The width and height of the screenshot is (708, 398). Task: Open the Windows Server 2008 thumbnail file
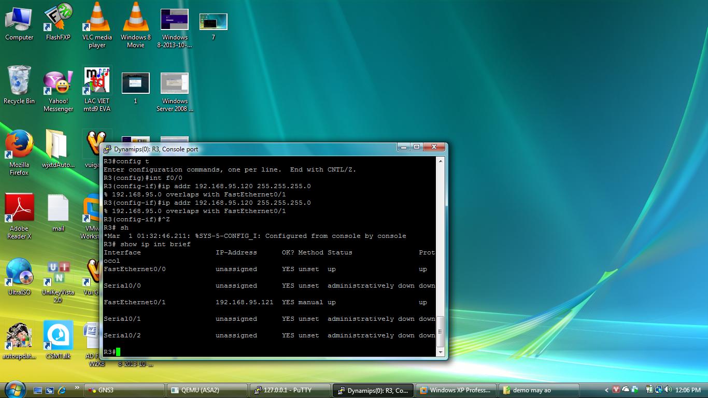[x=175, y=84]
